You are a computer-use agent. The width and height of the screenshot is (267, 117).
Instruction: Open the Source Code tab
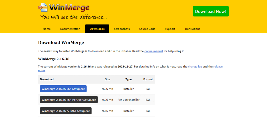(147, 29)
